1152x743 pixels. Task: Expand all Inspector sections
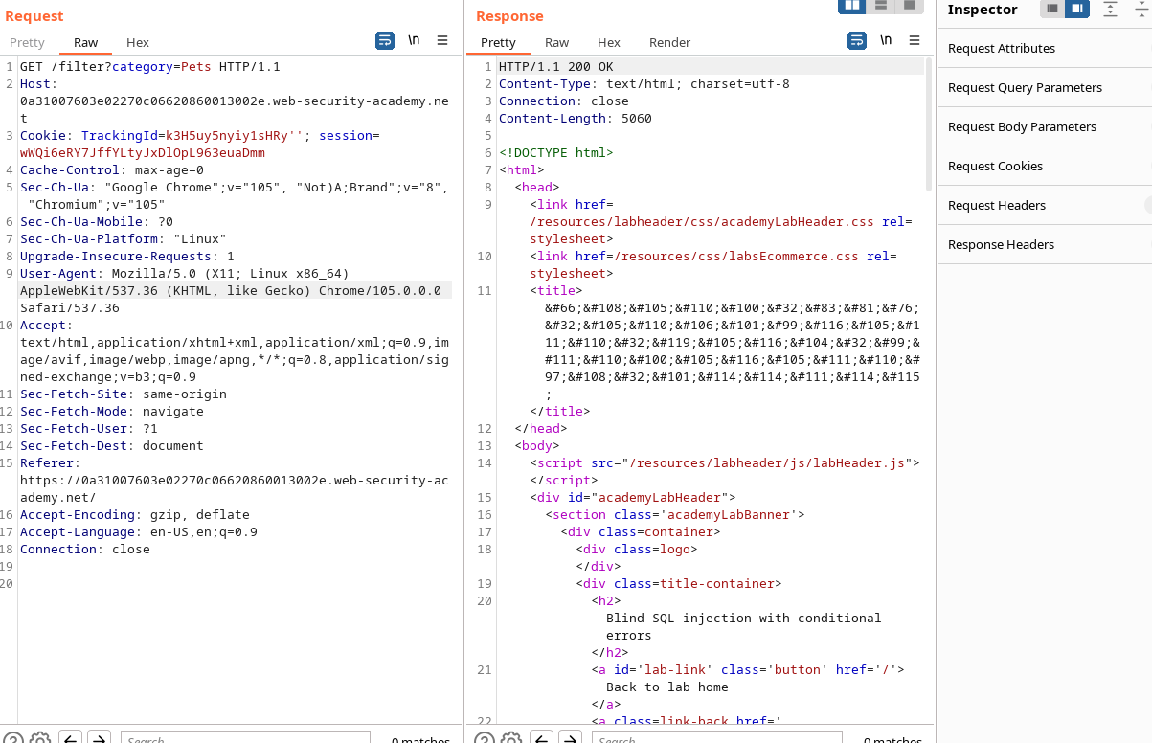point(1110,9)
